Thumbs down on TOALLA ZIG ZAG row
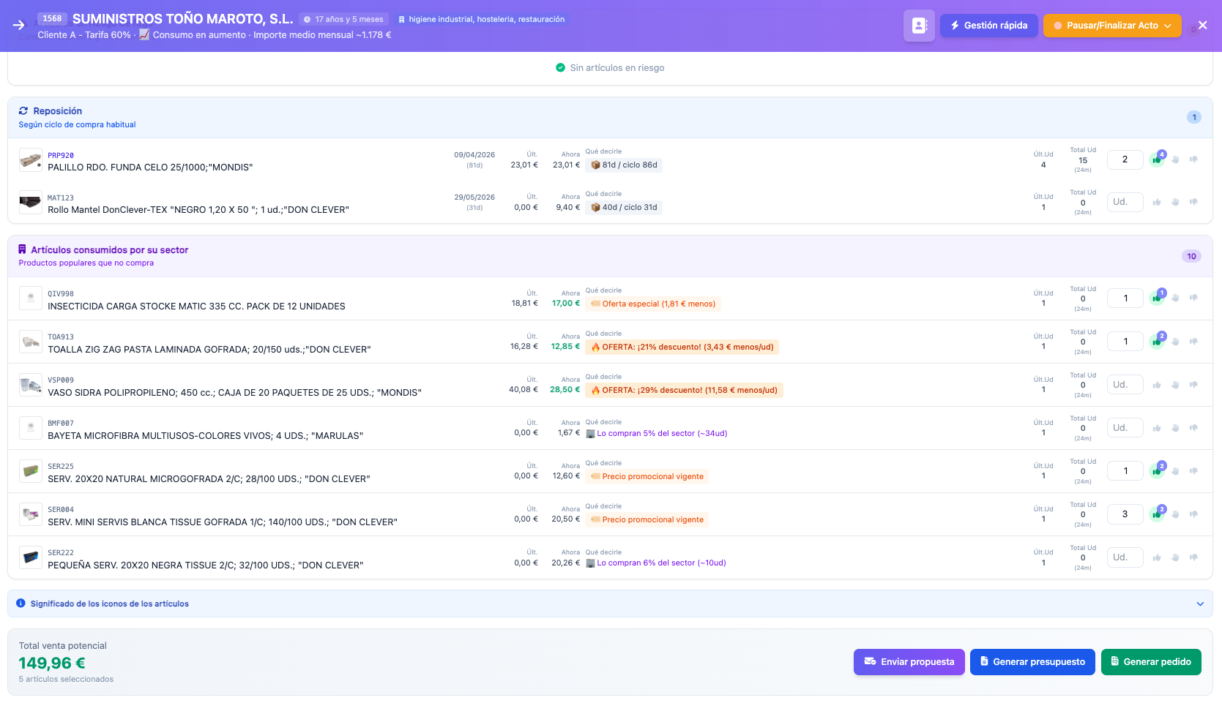The width and height of the screenshot is (1222, 703). [x=1193, y=342]
